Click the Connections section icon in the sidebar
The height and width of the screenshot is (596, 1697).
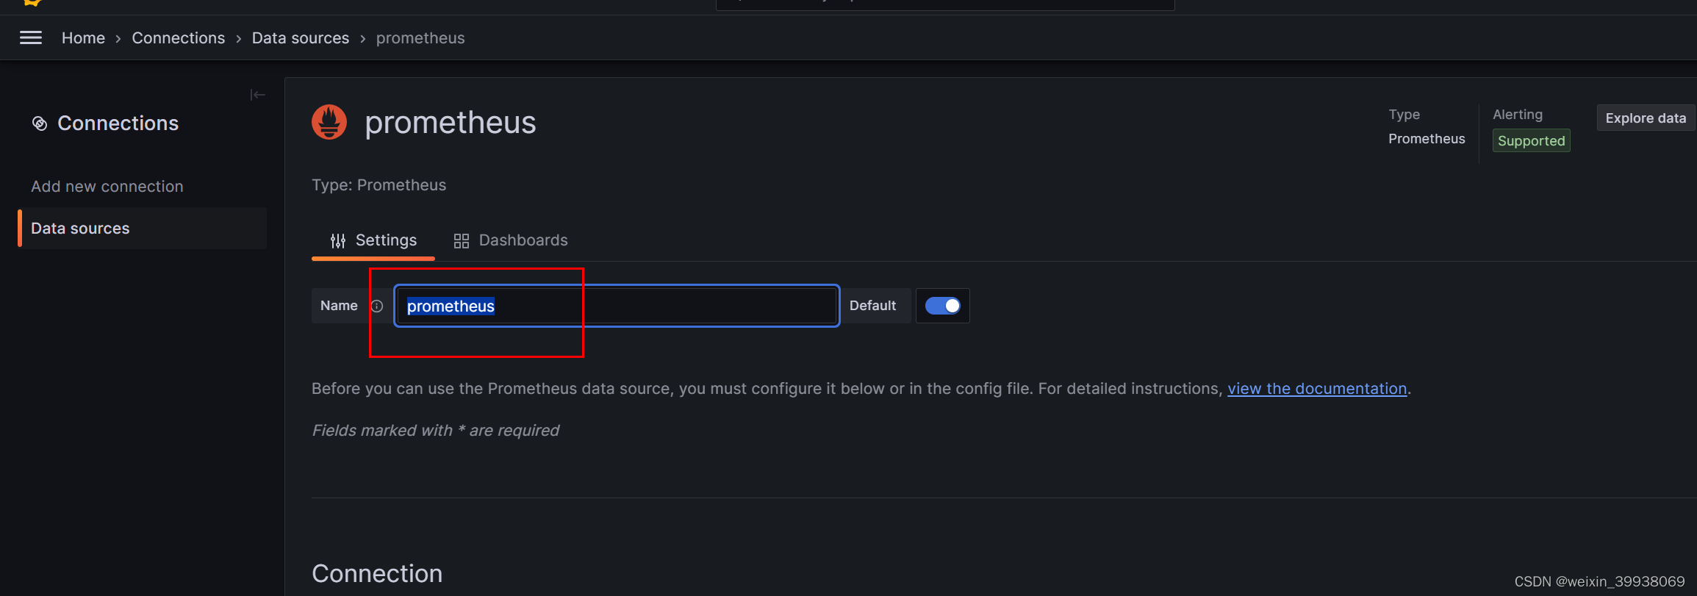(40, 123)
